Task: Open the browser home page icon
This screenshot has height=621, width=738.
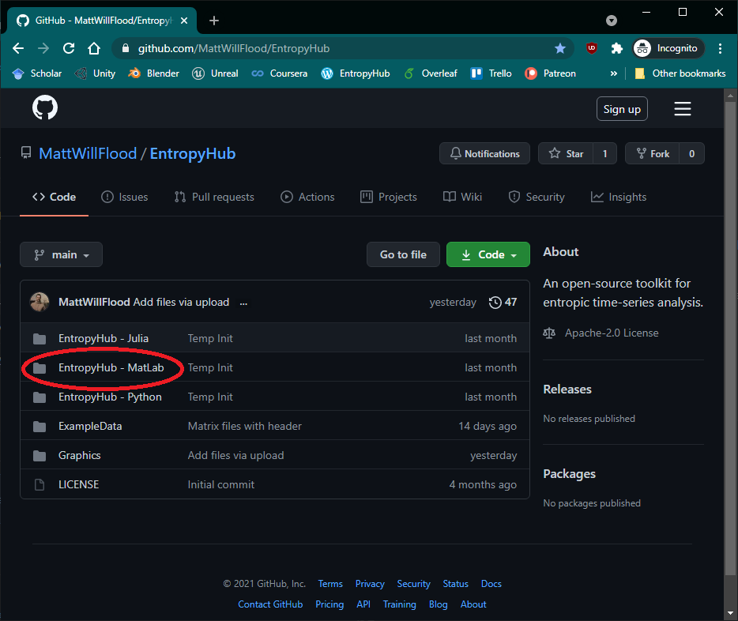Action: [x=94, y=48]
